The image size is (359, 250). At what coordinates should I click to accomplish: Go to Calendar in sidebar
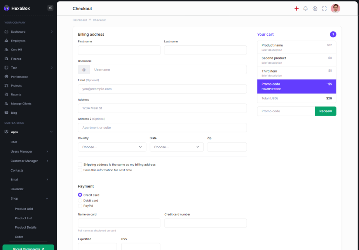17,189
